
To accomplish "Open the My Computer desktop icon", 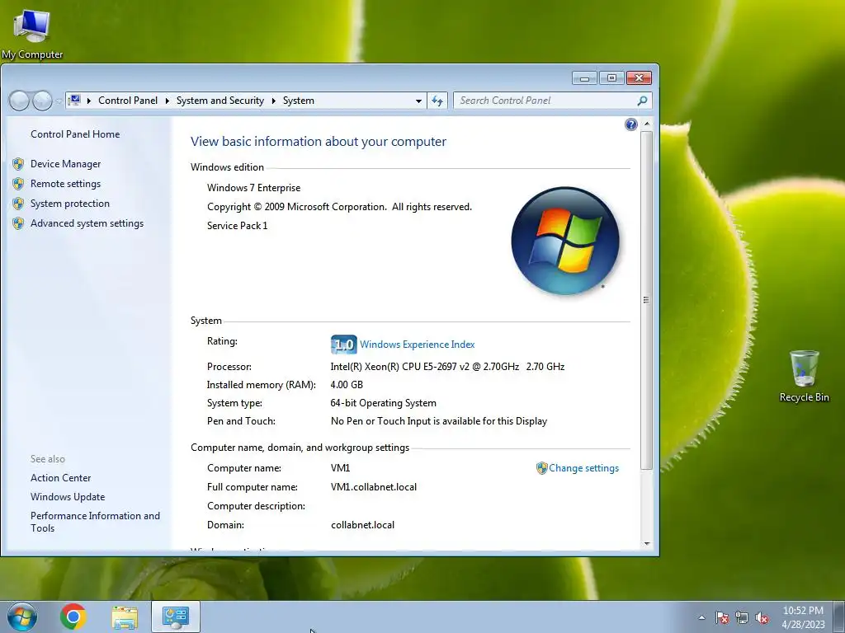I will click(x=32, y=33).
